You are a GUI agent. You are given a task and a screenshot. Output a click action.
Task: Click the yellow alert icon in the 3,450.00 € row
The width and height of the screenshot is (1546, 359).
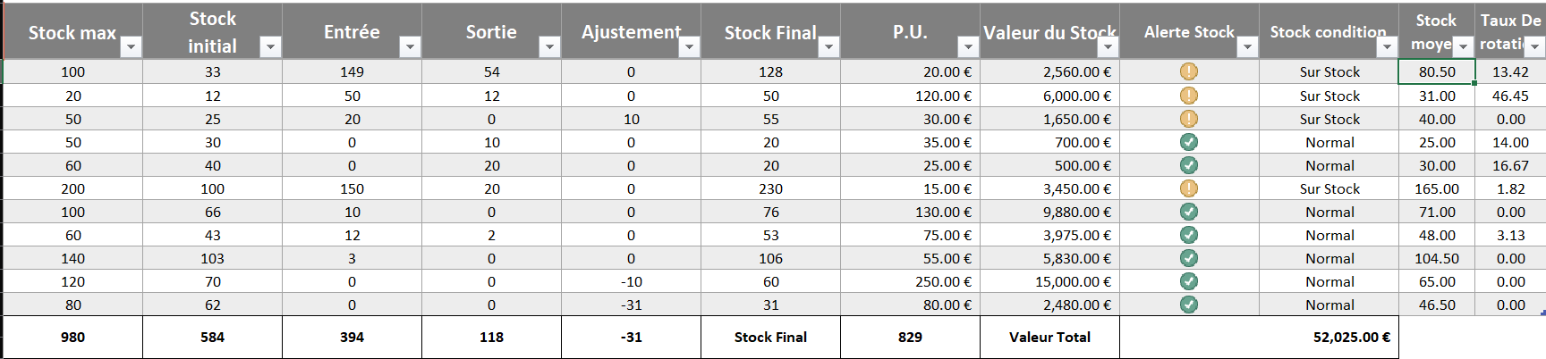pos(1188,188)
